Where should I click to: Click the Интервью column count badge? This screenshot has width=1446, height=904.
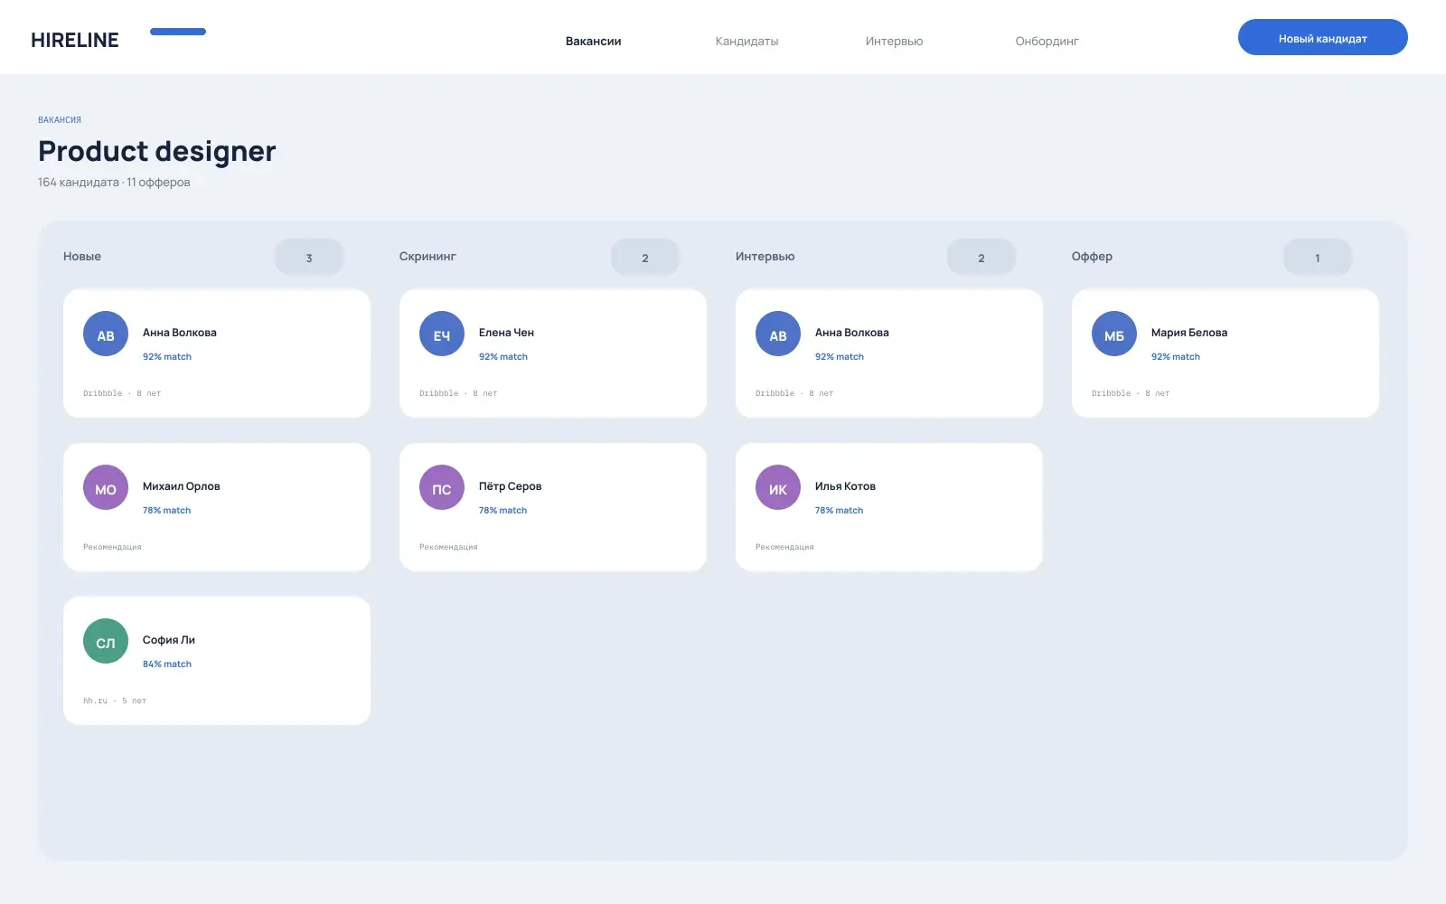tap(981, 257)
